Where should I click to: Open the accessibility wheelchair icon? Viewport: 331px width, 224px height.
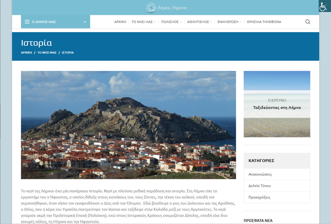323,6
